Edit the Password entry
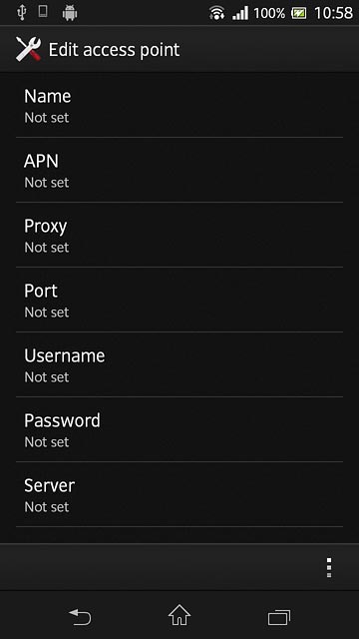The height and width of the screenshot is (639, 359). point(179,429)
